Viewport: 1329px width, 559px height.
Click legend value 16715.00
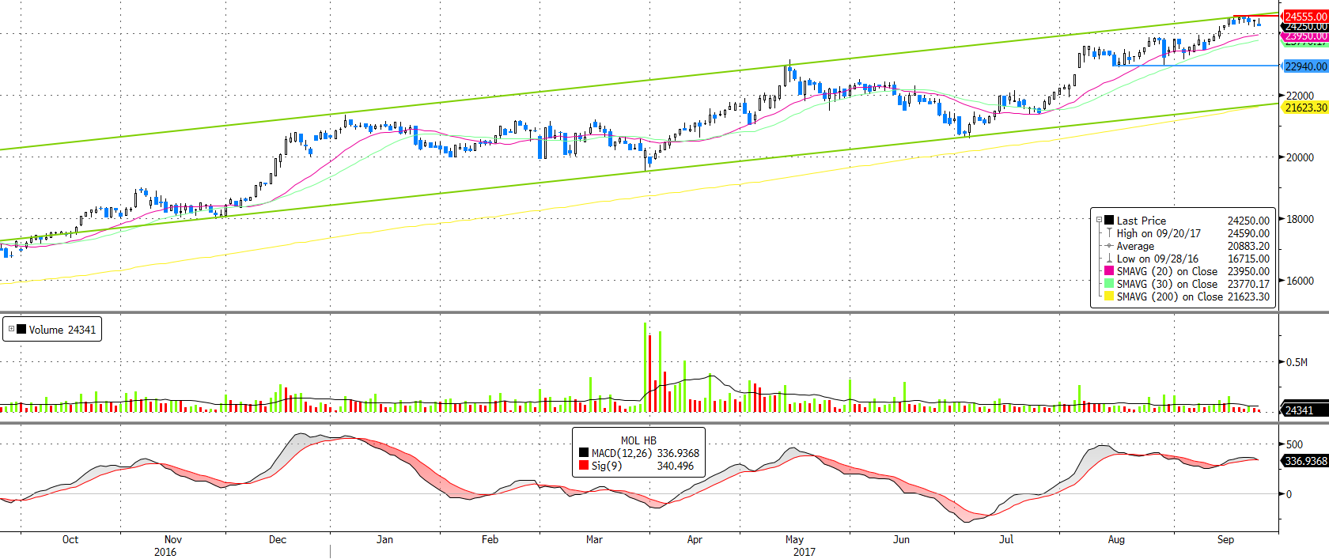[1248, 259]
